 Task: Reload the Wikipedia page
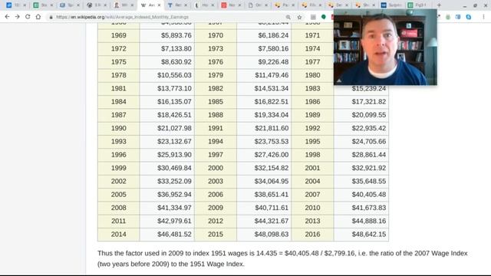coord(28,17)
